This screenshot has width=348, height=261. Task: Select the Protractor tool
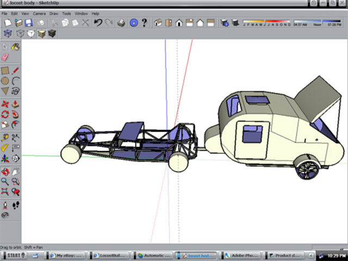[x=5, y=148]
